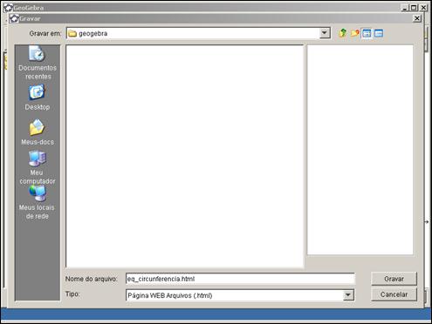This screenshot has height=324, width=432.
Task: Open the Meus-docs folder shortcut
Action: pyautogui.click(x=38, y=132)
